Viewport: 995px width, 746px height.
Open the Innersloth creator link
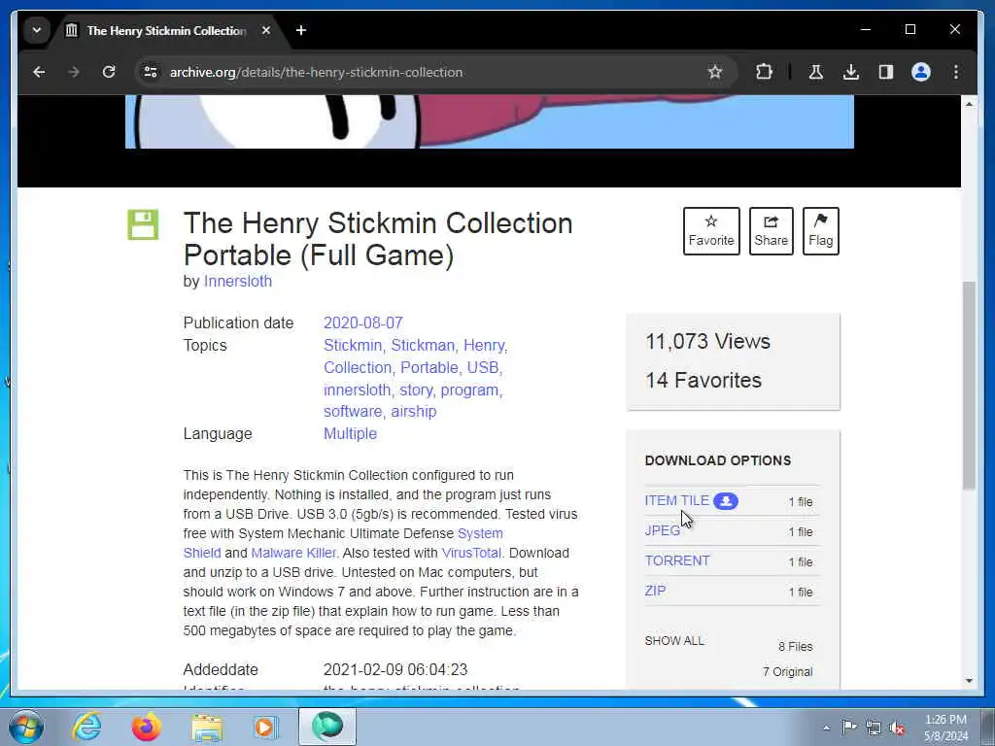tap(238, 281)
